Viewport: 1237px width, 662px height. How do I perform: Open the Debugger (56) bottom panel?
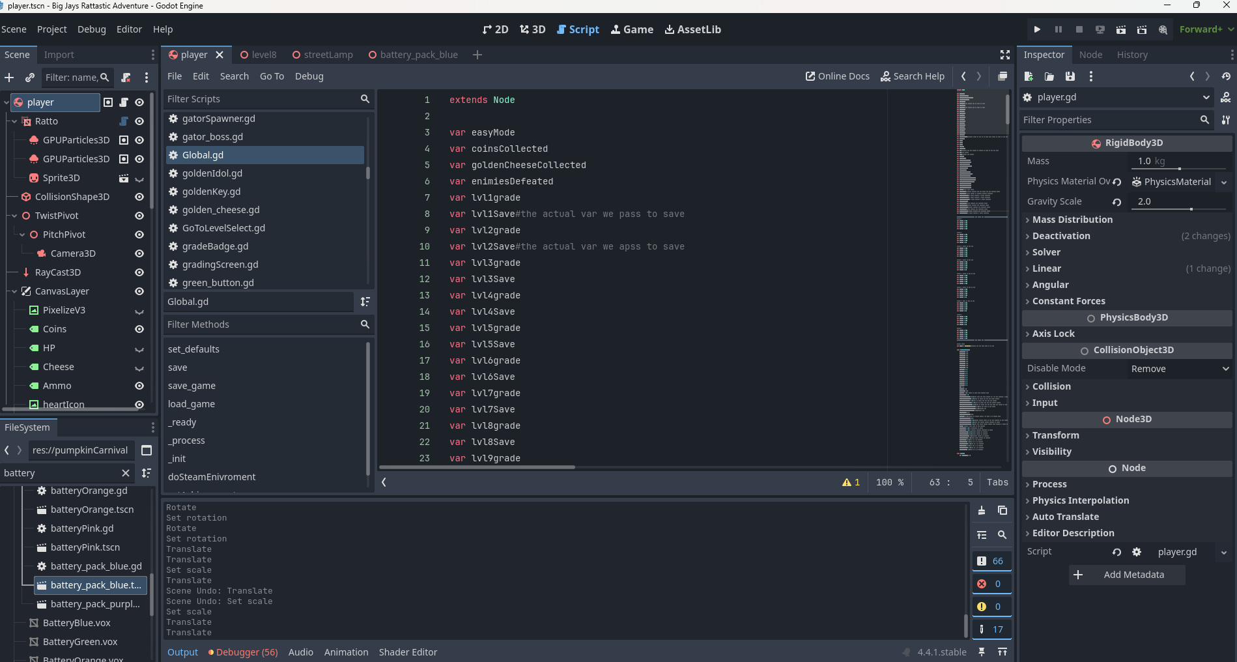243,652
